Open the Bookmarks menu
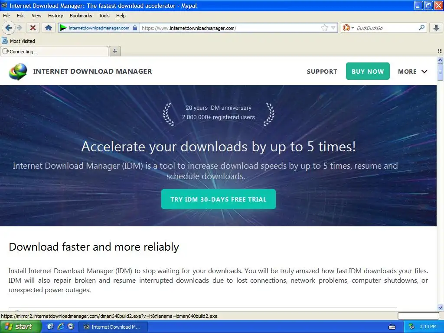Viewport: 444px width, 333px height. (x=81, y=16)
